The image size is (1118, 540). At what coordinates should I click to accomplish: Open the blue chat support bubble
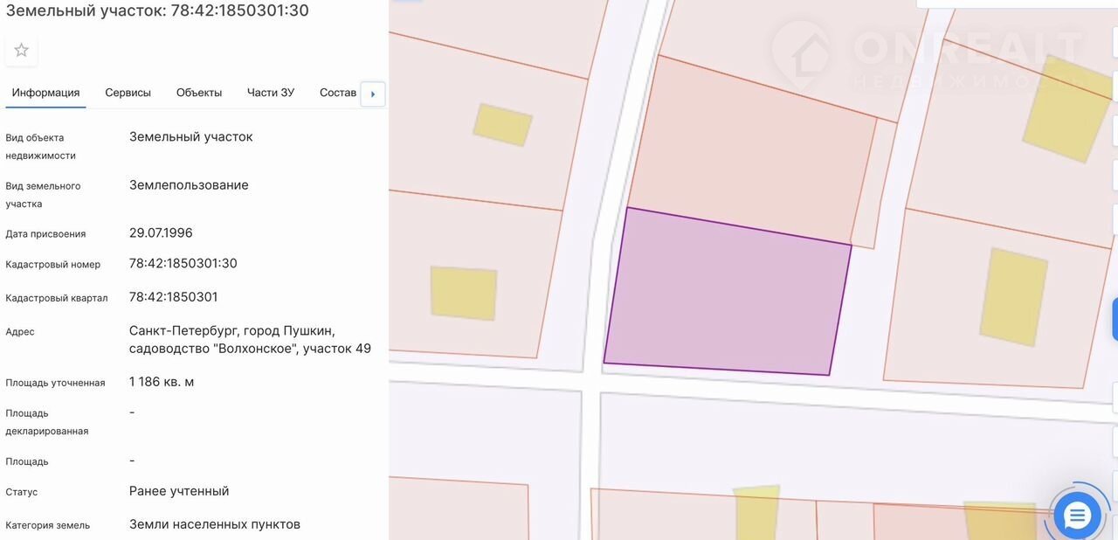[1077, 516]
